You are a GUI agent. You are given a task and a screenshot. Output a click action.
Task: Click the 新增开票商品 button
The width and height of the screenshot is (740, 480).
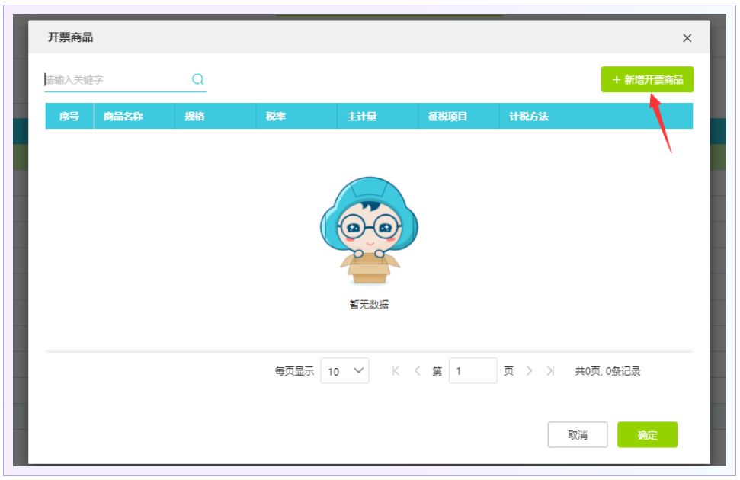[647, 79]
